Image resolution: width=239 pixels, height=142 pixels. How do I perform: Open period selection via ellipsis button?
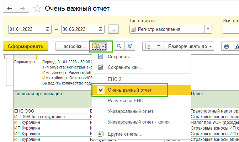[113, 29]
